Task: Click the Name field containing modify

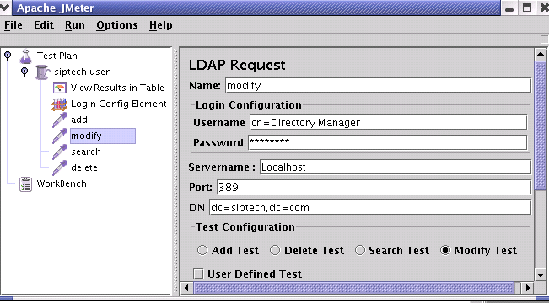Action: (378, 86)
